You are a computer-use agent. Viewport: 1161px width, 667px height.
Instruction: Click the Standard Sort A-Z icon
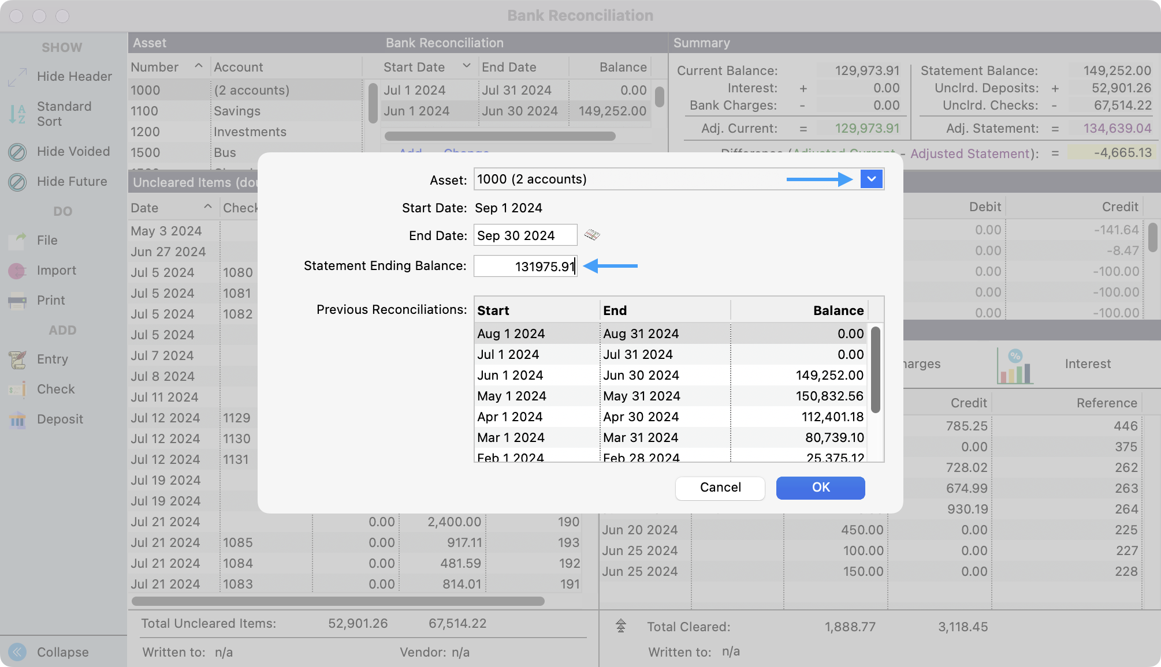click(x=17, y=114)
